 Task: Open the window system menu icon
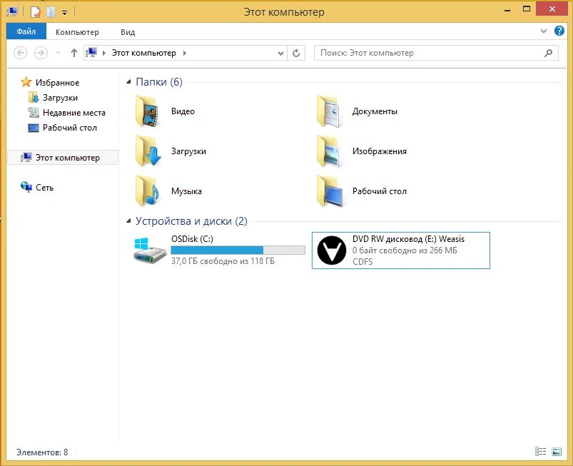12,11
